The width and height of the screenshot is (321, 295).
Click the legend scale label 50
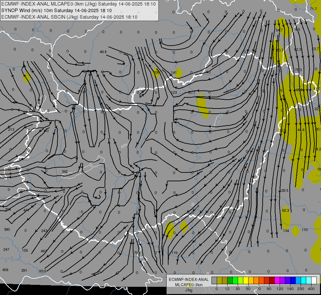coord(248,289)
